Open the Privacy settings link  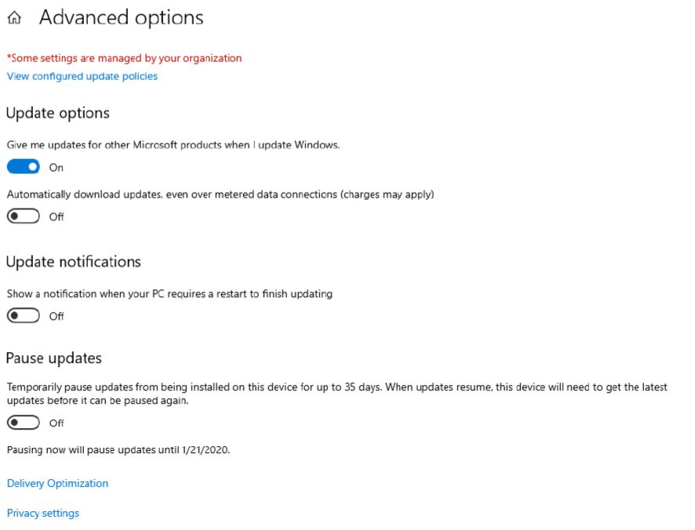tap(43, 513)
